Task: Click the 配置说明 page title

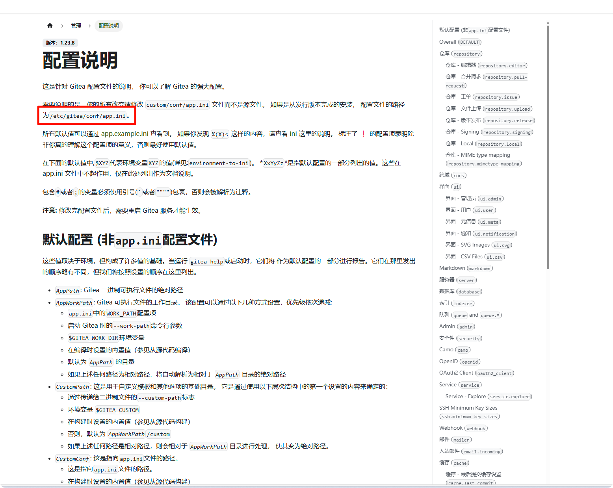Action: pos(80,61)
